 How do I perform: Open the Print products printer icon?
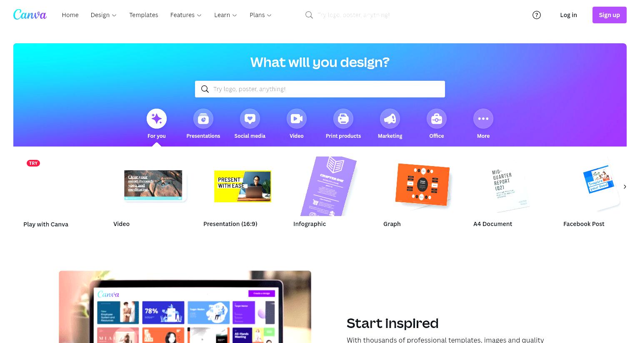343,119
